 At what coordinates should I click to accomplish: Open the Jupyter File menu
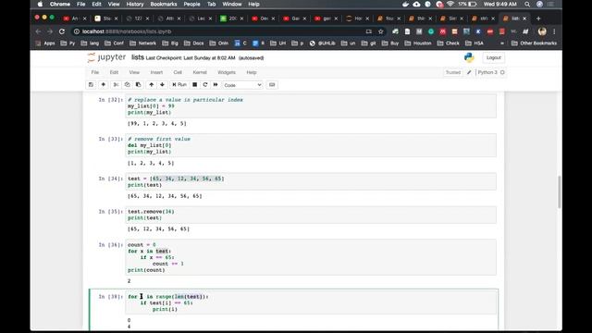95,72
